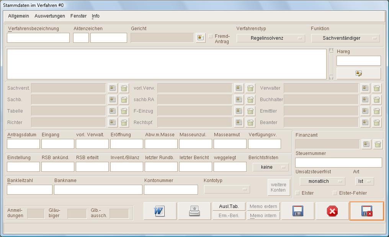Click the Erm.-Beri. button

[229, 216]
